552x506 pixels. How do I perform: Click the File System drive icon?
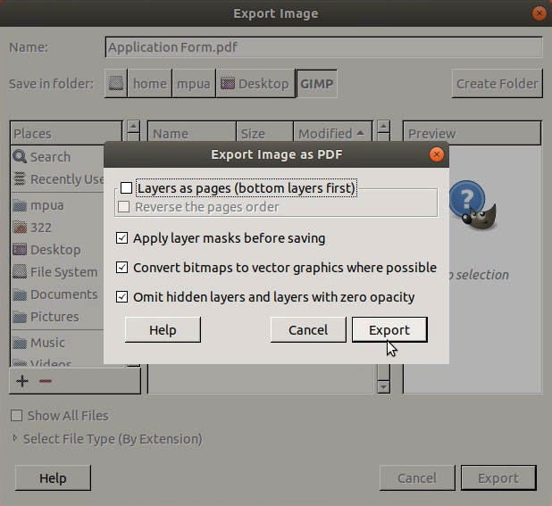pos(20,272)
